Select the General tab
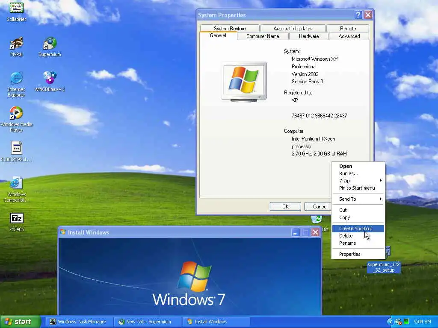The width and height of the screenshot is (438, 328). 218,35
